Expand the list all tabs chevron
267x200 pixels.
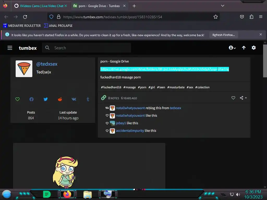[223, 6]
